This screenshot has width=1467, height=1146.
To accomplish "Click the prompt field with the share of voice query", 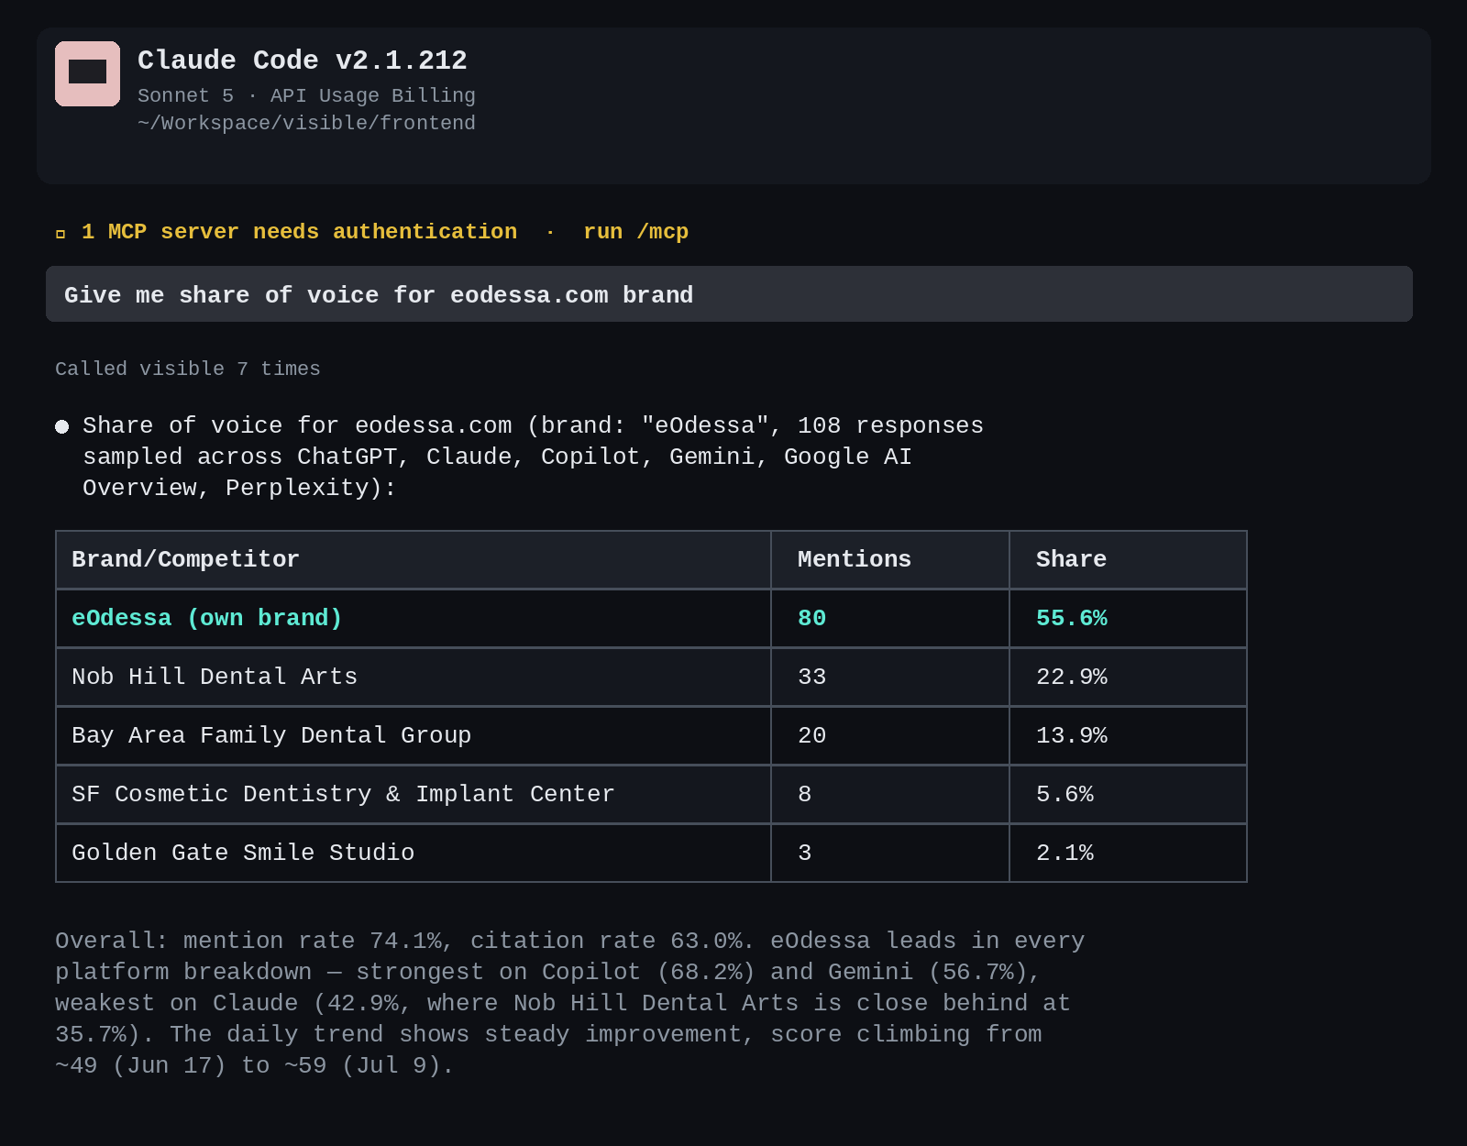I will [729, 294].
